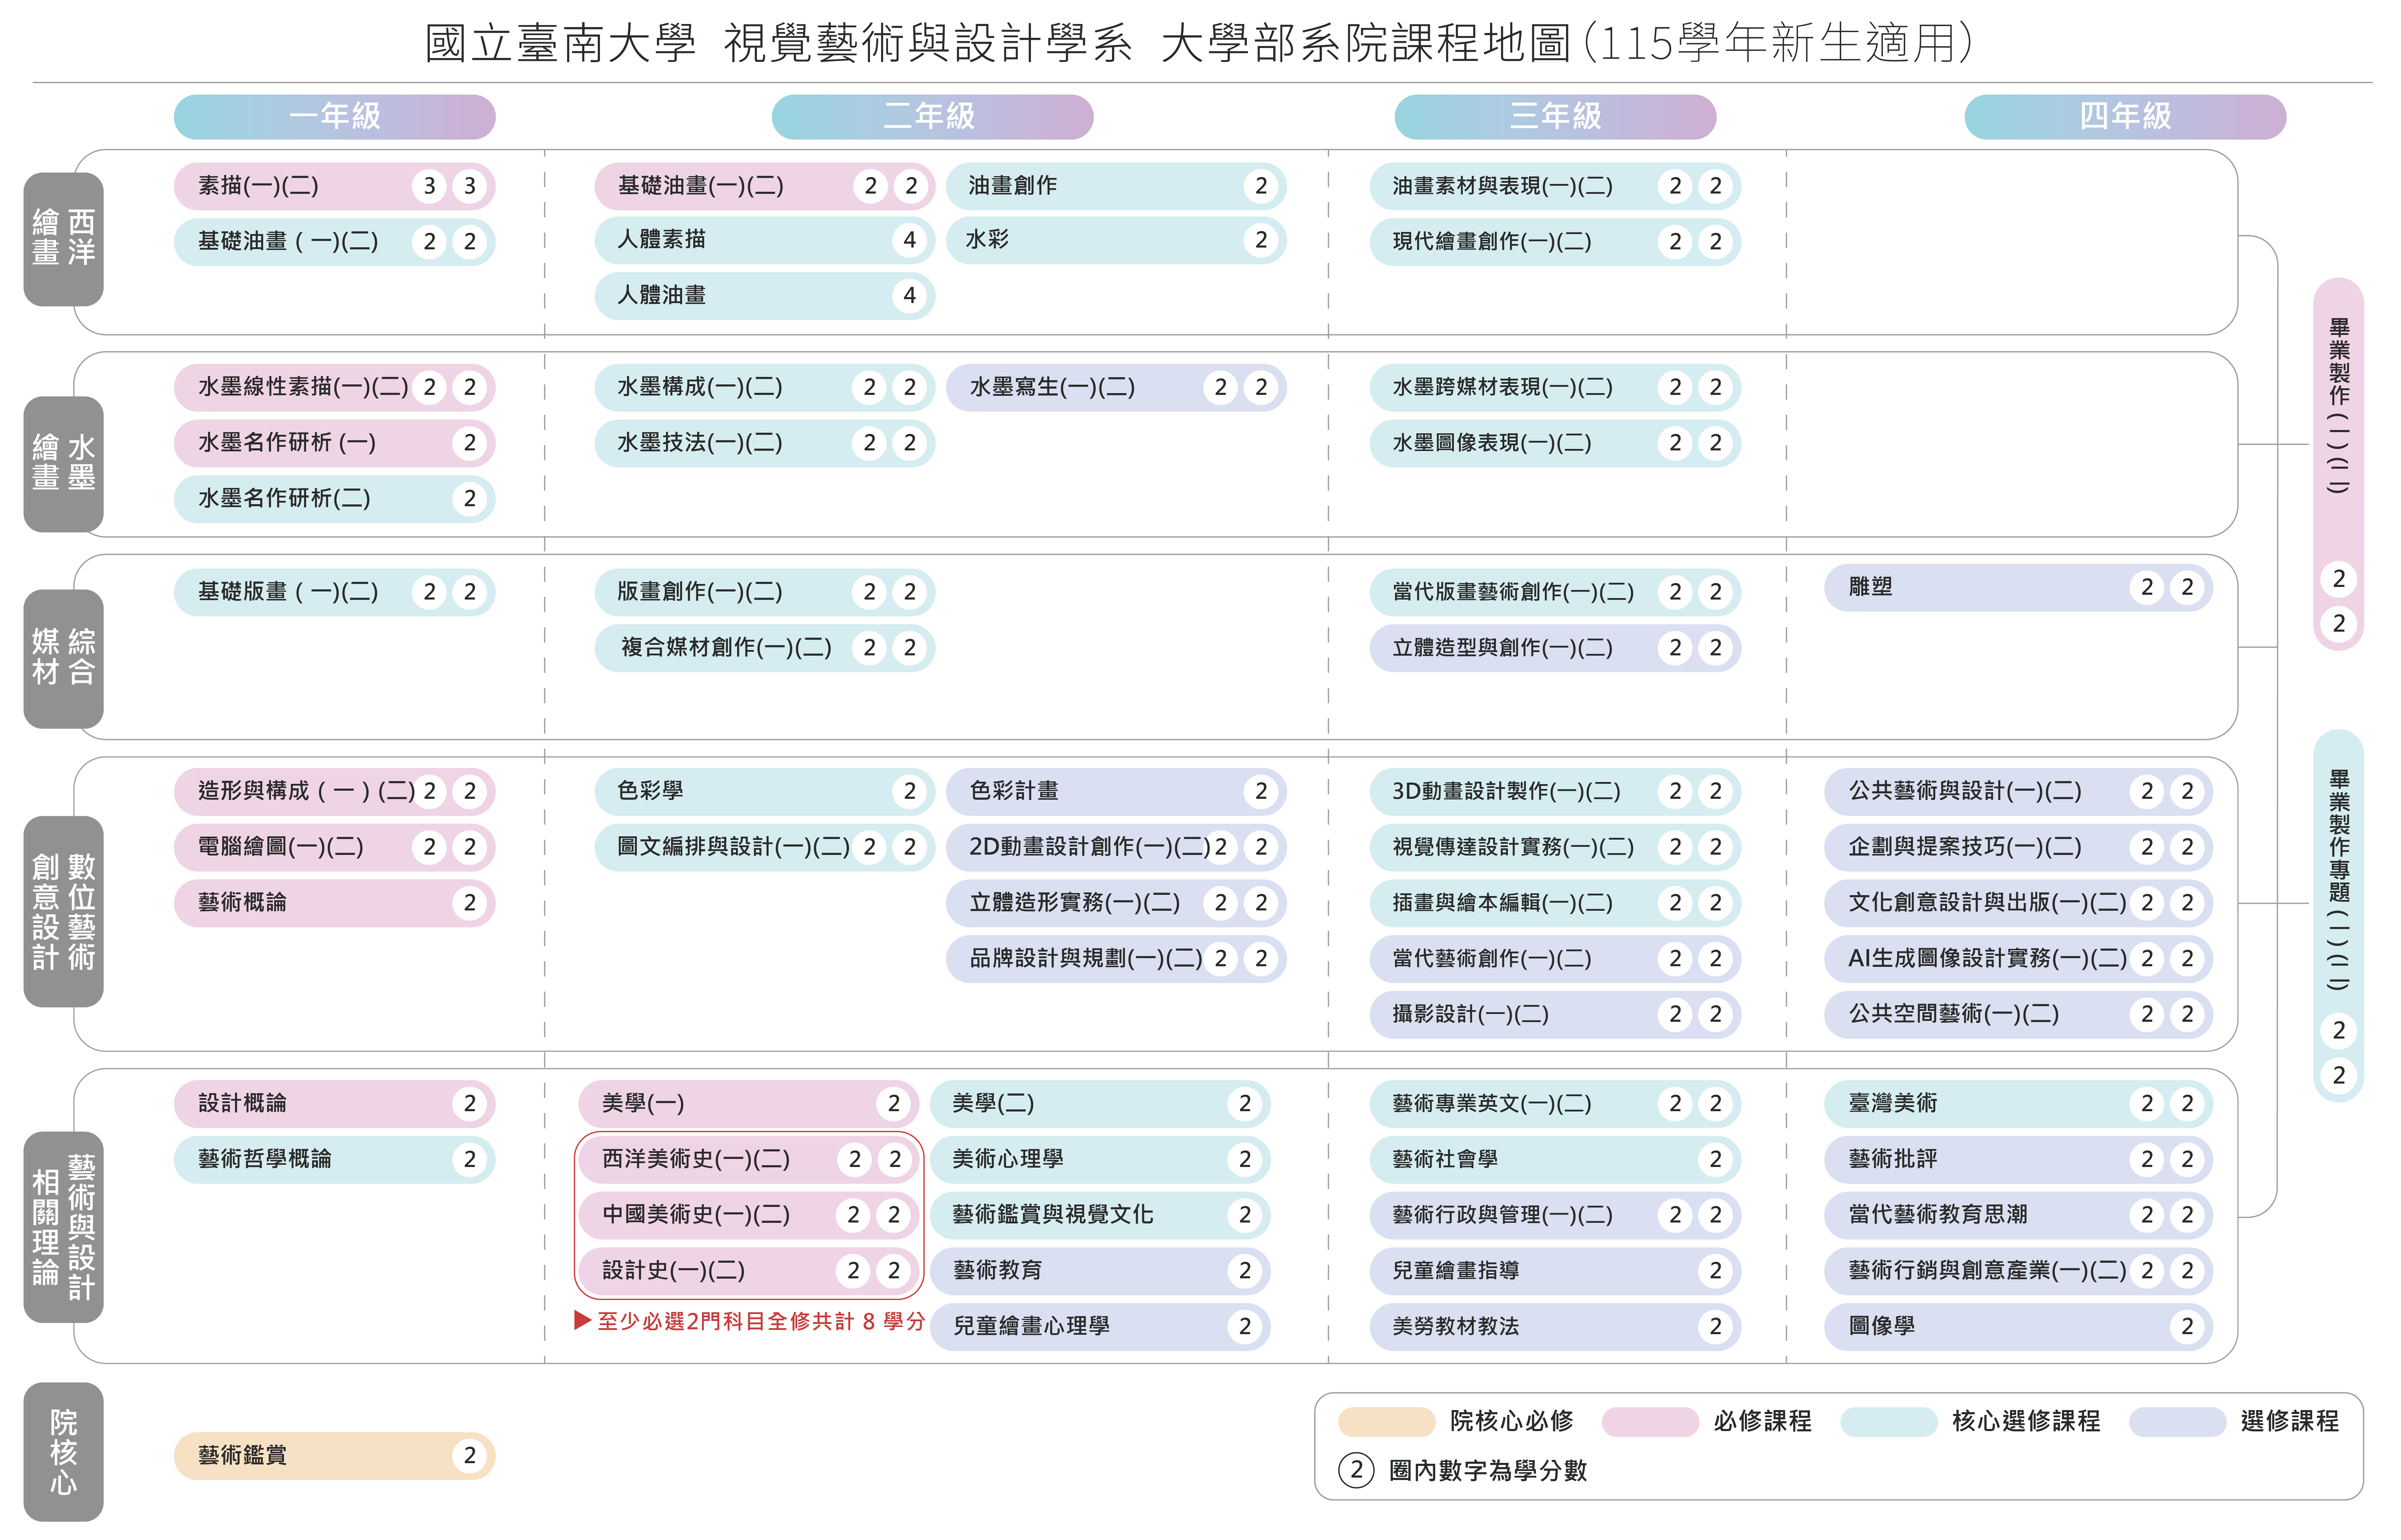Click 公共藝術與設計(一)(二) course
Image resolution: width=2401 pixels, height=1540 pixels.
tap(2018, 792)
